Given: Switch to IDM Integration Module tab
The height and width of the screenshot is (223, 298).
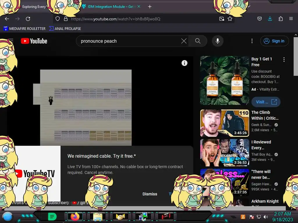Looking at the screenshot, I should pos(111,7).
